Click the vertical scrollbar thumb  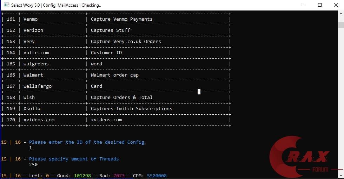point(341,25)
